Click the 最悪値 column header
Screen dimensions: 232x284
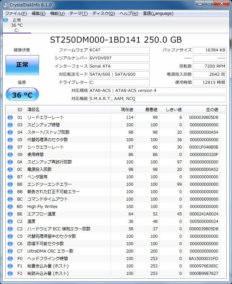click(147, 109)
